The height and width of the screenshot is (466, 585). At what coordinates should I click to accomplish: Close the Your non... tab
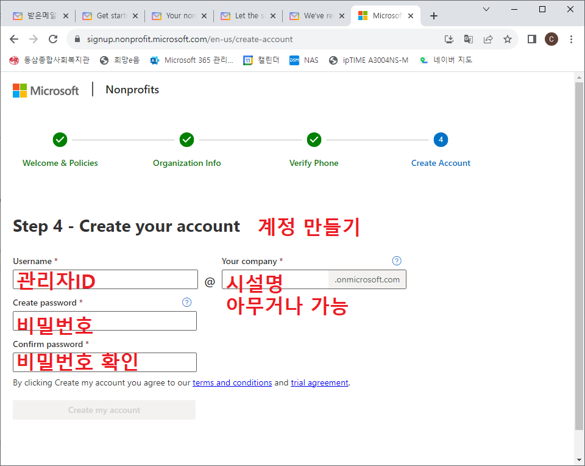coord(204,16)
